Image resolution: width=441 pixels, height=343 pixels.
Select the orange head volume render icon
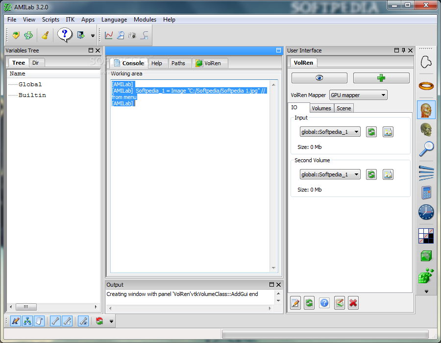pyautogui.click(x=426, y=110)
